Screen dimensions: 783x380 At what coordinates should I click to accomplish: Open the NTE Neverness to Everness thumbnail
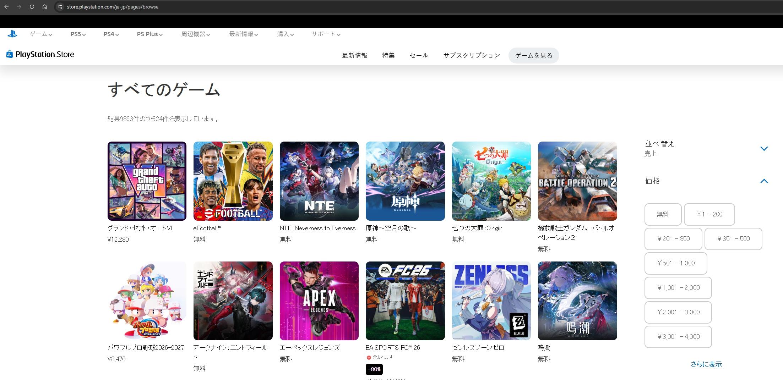click(319, 181)
